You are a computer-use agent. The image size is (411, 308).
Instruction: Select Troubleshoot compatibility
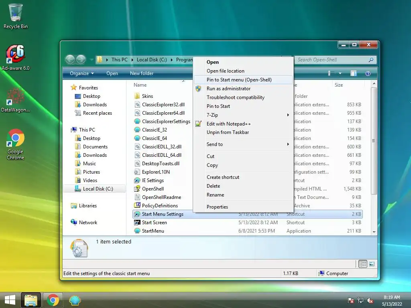[243, 97]
